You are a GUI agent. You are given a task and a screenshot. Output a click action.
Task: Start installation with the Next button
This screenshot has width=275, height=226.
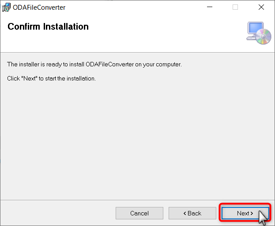coord(245,213)
